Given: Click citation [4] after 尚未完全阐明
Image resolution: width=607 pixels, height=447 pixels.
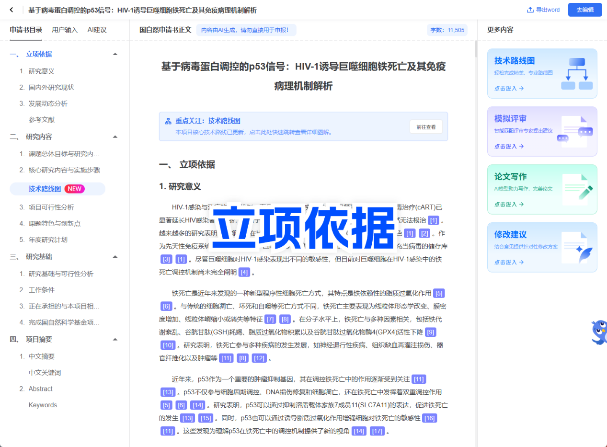Looking at the screenshot, I should click(244, 273).
